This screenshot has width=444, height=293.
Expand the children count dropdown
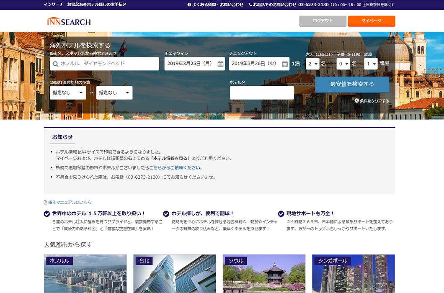[x=343, y=64]
